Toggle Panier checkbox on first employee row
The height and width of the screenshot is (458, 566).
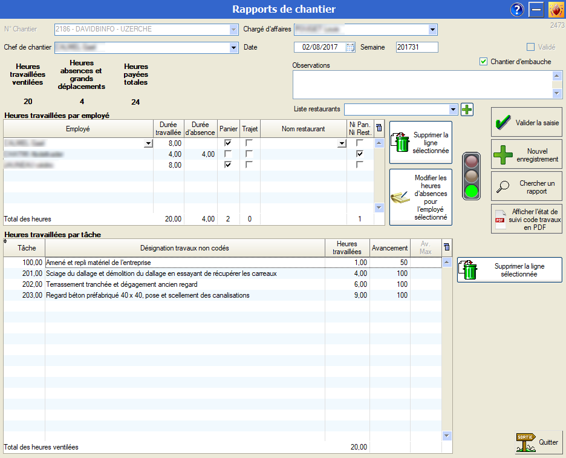click(x=228, y=143)
